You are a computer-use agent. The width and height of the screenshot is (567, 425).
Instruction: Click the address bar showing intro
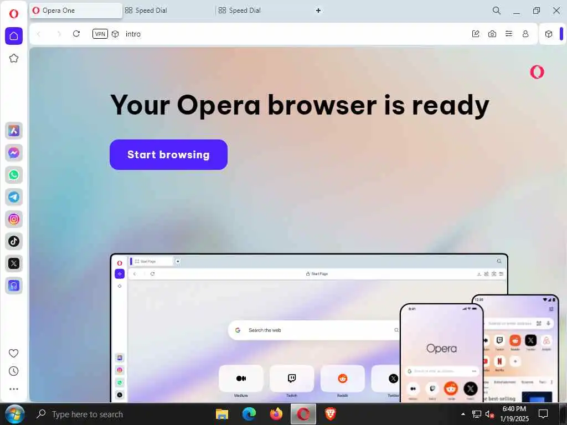pyautogui.click(x=282, y=34)
